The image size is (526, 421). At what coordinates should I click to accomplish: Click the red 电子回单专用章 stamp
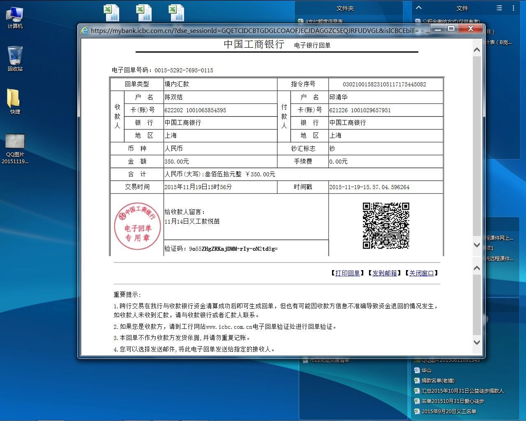click(138, 227)
